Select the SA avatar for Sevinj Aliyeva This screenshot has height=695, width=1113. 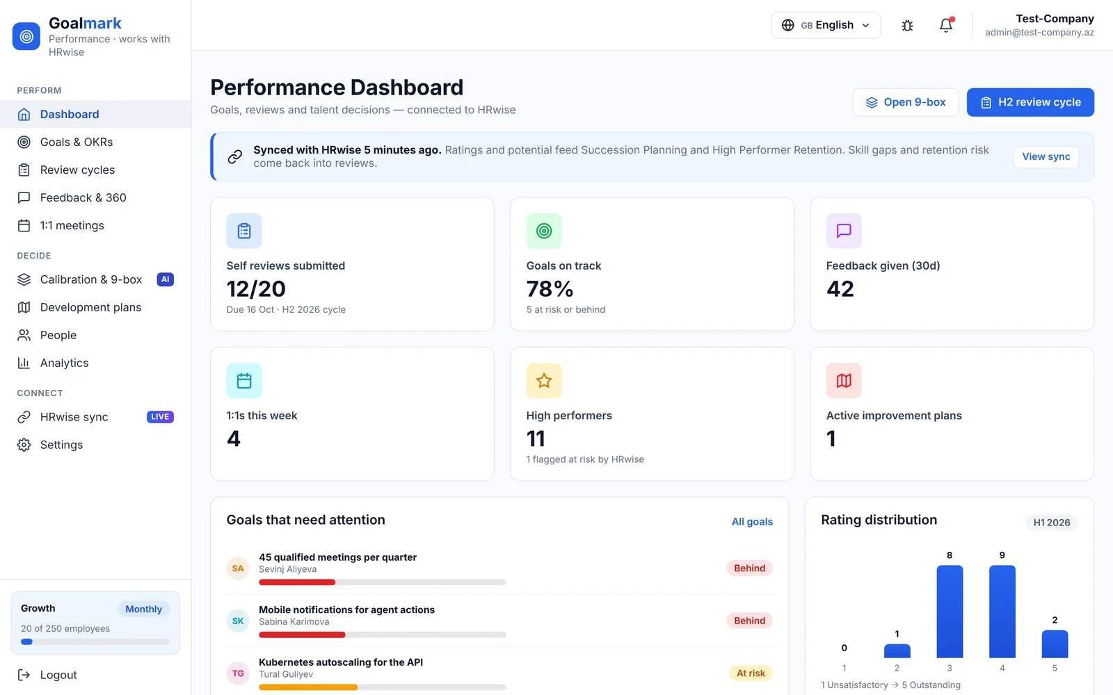tap(238, 569)
